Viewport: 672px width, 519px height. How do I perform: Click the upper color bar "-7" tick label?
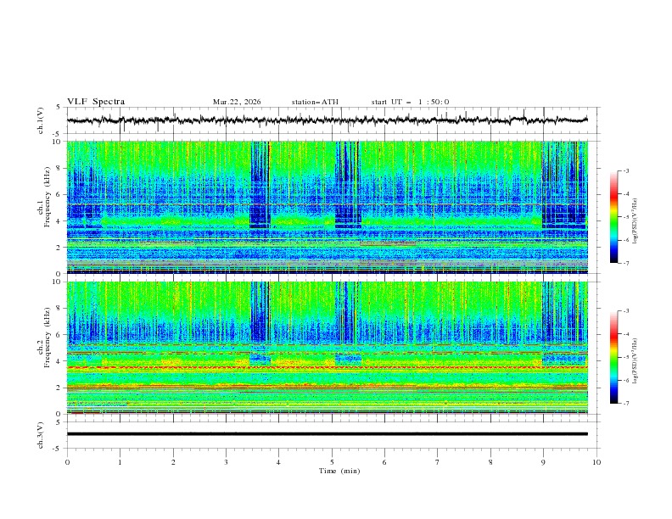625,263
